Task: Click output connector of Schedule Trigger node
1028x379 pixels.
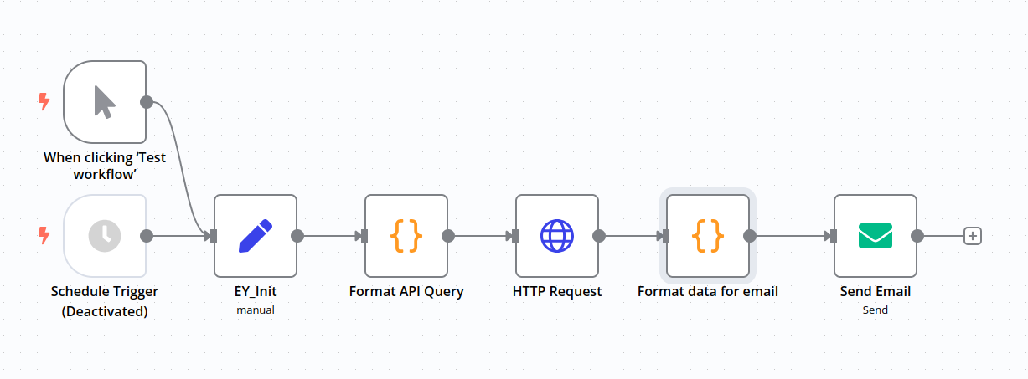Action: pos(147,236)
